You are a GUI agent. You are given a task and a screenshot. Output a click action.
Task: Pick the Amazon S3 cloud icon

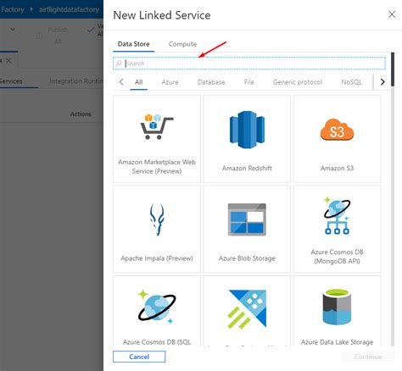pyautogui.click(x=337, y=130)
